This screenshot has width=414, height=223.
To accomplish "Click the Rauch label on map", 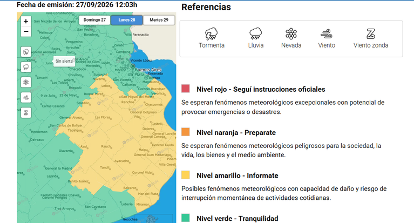I will point(106,146).
